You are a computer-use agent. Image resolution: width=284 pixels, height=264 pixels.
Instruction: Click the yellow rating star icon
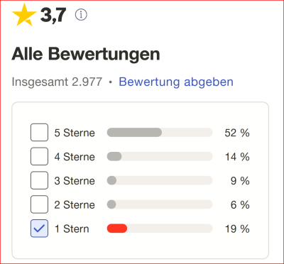pos(24,15)
